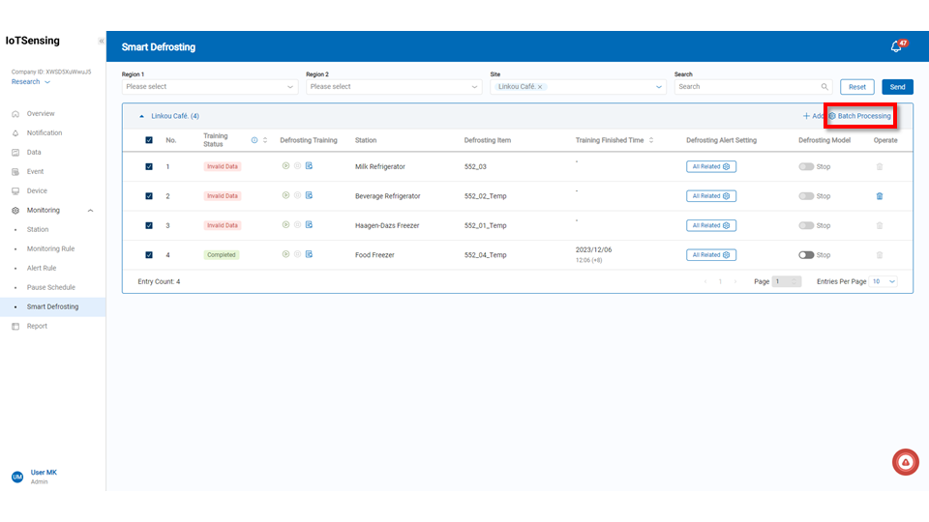Click the red floating alert button
Viewport: 929px width, 522px height.
[905, 463]
